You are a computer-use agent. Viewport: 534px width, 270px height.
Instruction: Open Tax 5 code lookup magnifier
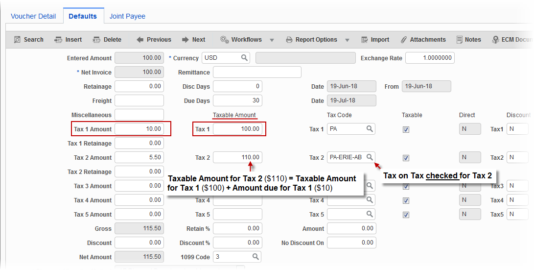point(370,214)
